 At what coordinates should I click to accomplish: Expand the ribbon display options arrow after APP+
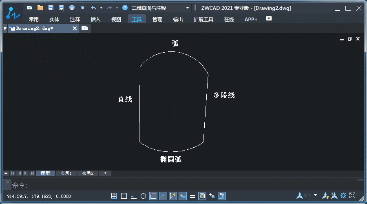(269, 18)
